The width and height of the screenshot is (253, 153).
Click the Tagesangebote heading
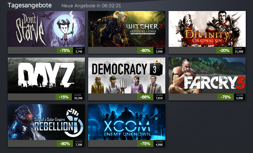click(30, 6)
